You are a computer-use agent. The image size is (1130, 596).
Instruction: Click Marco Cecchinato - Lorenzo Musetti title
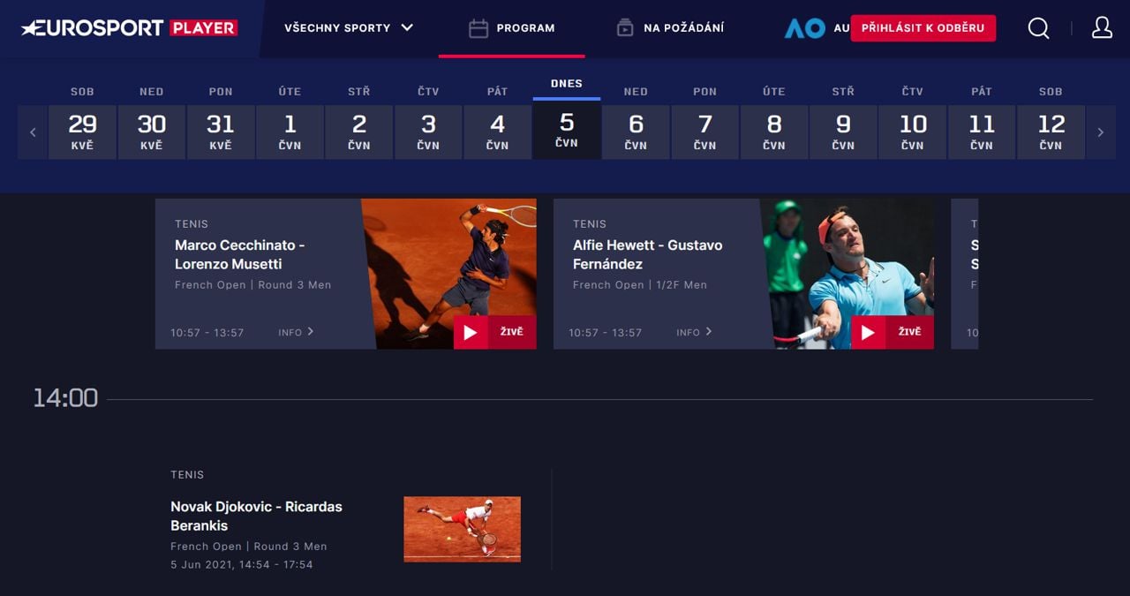(240, 254)
